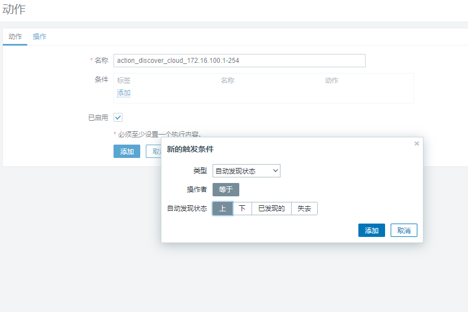Expand the 类型 dropdown showing 自动发现状态

(x=246, y=171)
